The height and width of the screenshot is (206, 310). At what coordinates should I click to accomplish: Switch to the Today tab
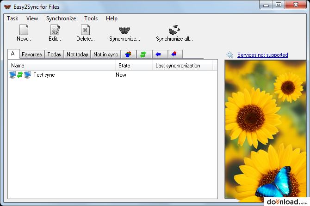[54, 54]
